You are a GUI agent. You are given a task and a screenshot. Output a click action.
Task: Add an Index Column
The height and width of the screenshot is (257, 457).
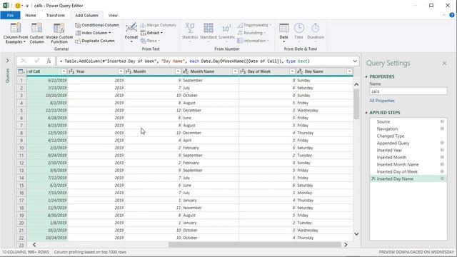tap(94, 33)
